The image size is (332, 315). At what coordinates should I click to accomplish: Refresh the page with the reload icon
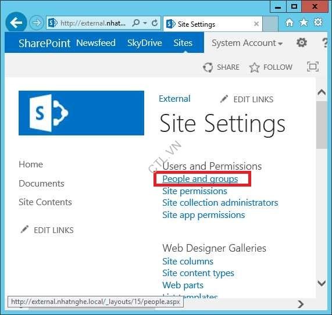tap(155, 23)
